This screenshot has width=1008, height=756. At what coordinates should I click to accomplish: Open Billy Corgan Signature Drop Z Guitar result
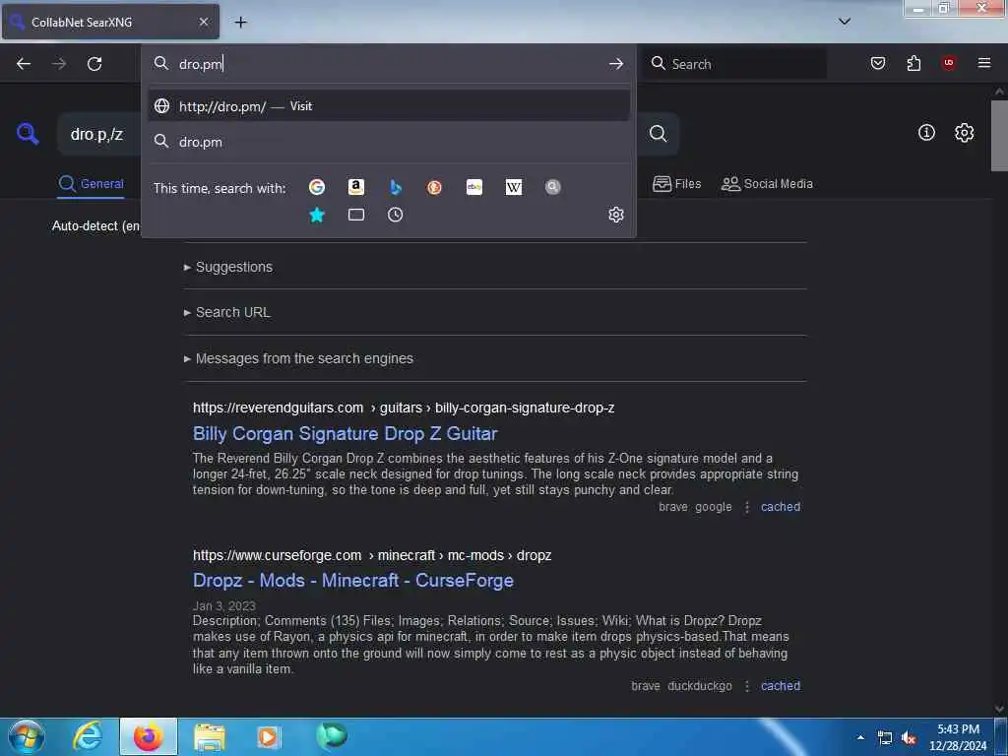tap(346, 434)
